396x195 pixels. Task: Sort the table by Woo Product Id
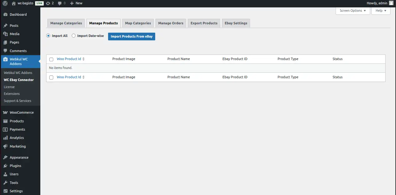point(69,59)
